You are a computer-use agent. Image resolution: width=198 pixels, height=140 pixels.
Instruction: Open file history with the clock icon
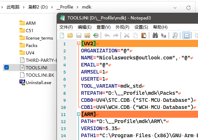click(x=96, y=35)
